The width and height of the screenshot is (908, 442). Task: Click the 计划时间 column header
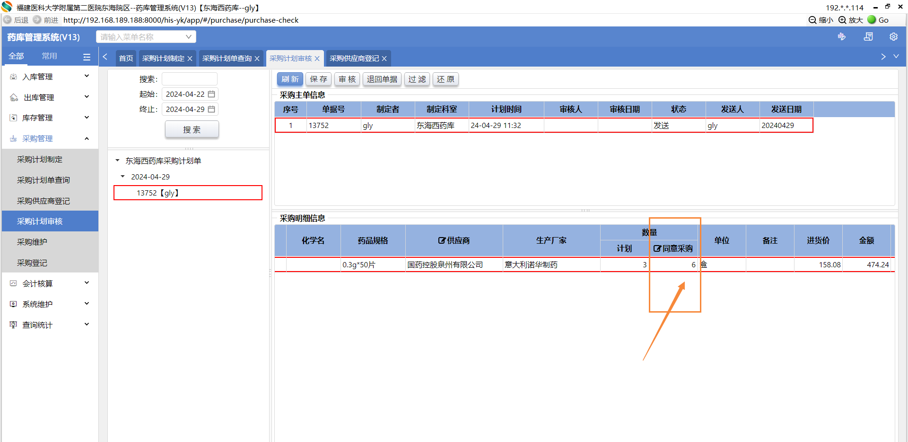tap(506, 109)
